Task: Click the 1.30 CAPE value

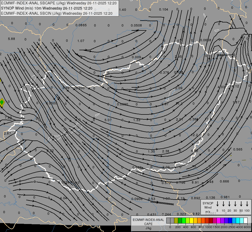Action: tap(151, 151)
